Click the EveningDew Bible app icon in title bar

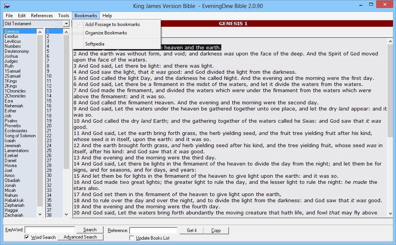tap(6, 6)
